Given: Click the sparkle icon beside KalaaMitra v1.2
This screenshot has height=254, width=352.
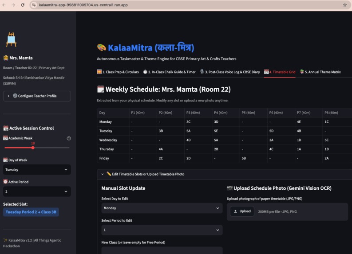Looking at the screenshot, I should pos(5,240).
